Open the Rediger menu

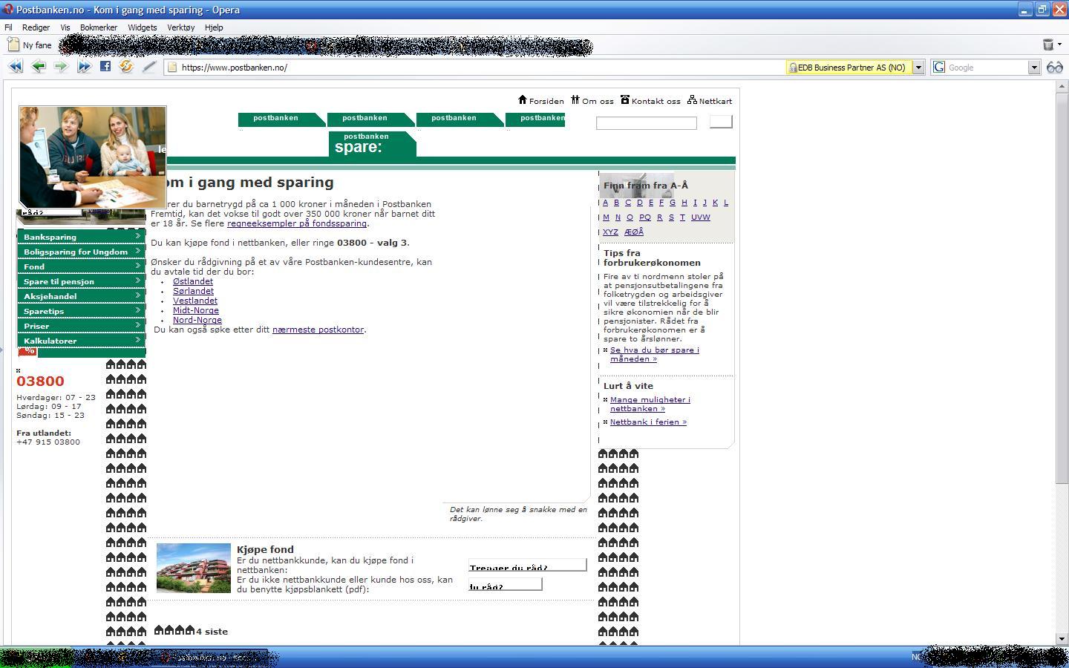tap(36, 27)
